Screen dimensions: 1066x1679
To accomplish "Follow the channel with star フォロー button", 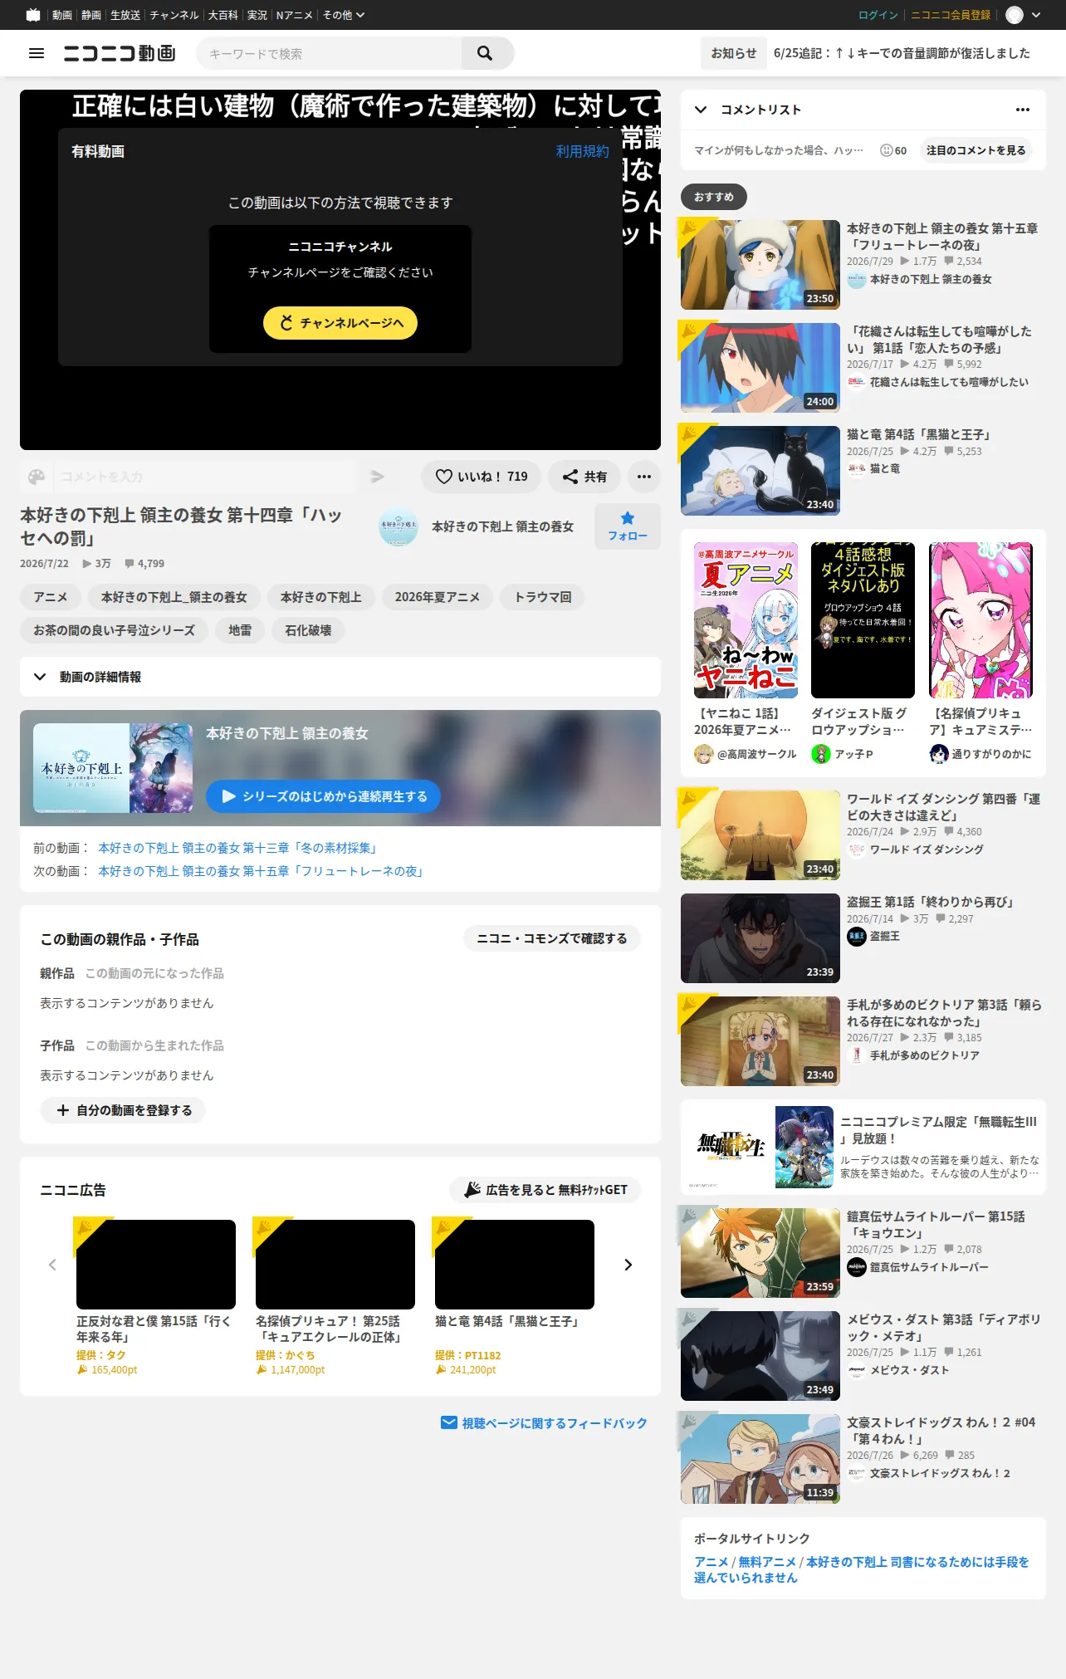I will (x=628, y=526).
